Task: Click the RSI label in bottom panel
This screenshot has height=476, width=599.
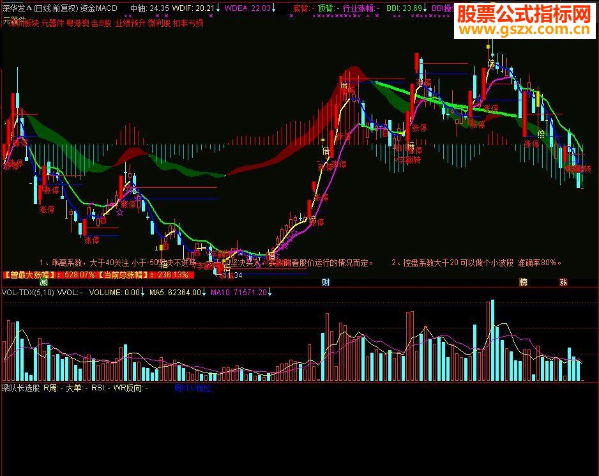Action: click(x=101, y=388)
